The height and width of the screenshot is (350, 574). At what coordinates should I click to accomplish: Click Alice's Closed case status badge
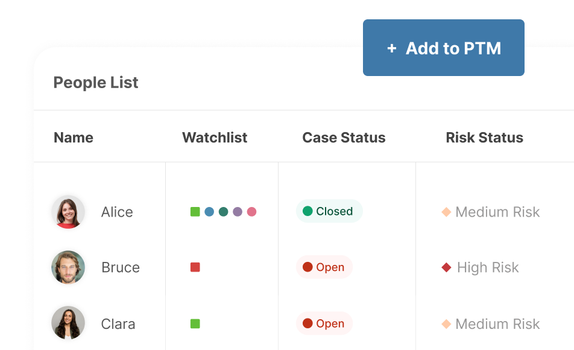(x=329, y=211)
